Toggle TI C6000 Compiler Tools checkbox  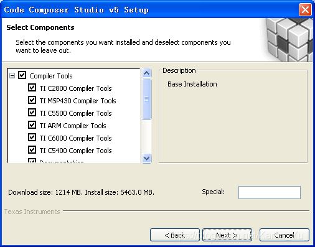(x=32, y=137)
